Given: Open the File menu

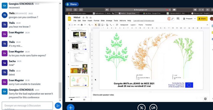Looking at the screenshot, I should [x=75, y=21].
